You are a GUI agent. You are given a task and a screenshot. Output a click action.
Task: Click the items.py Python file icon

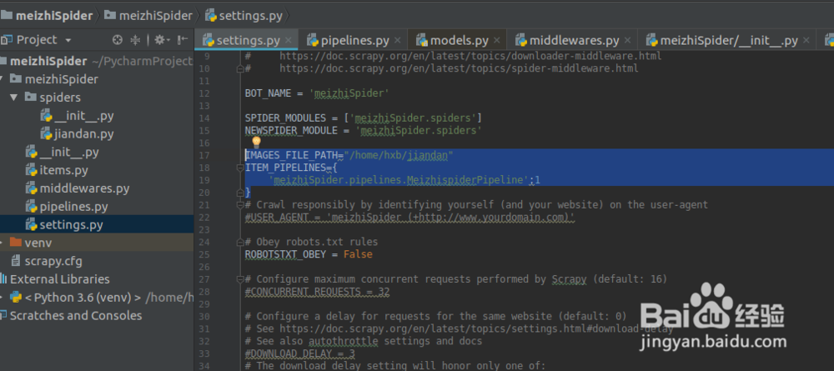[x=32, y=171]
